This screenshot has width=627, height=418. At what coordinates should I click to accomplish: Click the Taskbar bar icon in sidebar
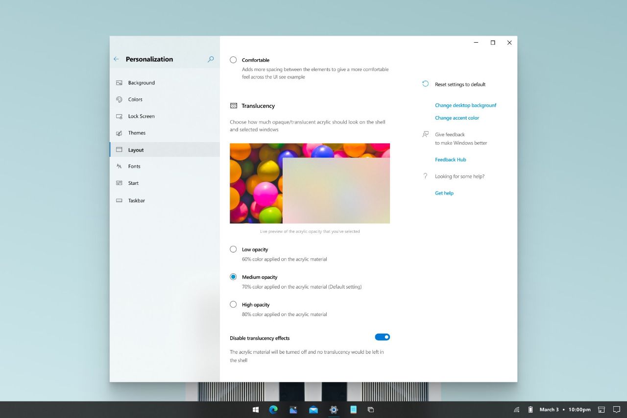[119, 200]
